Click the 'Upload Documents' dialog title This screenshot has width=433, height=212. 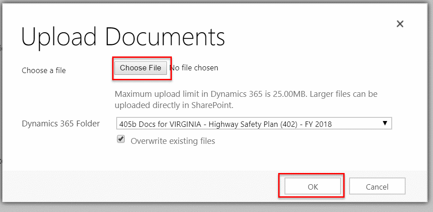click(x=123, y=37)
